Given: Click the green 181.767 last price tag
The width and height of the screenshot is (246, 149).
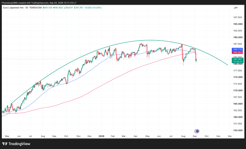Looking at the screenshot, I should pyautogui.click(x=237, y=60).
